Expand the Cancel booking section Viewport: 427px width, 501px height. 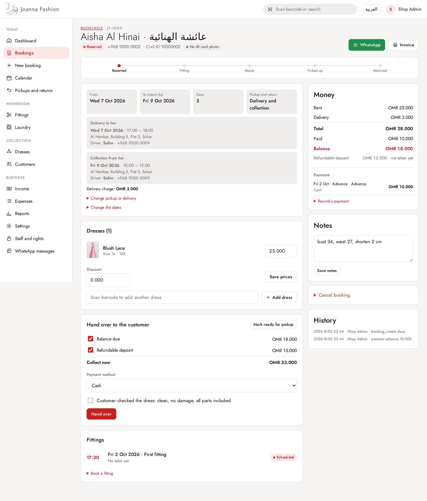[x=332, y=295]
